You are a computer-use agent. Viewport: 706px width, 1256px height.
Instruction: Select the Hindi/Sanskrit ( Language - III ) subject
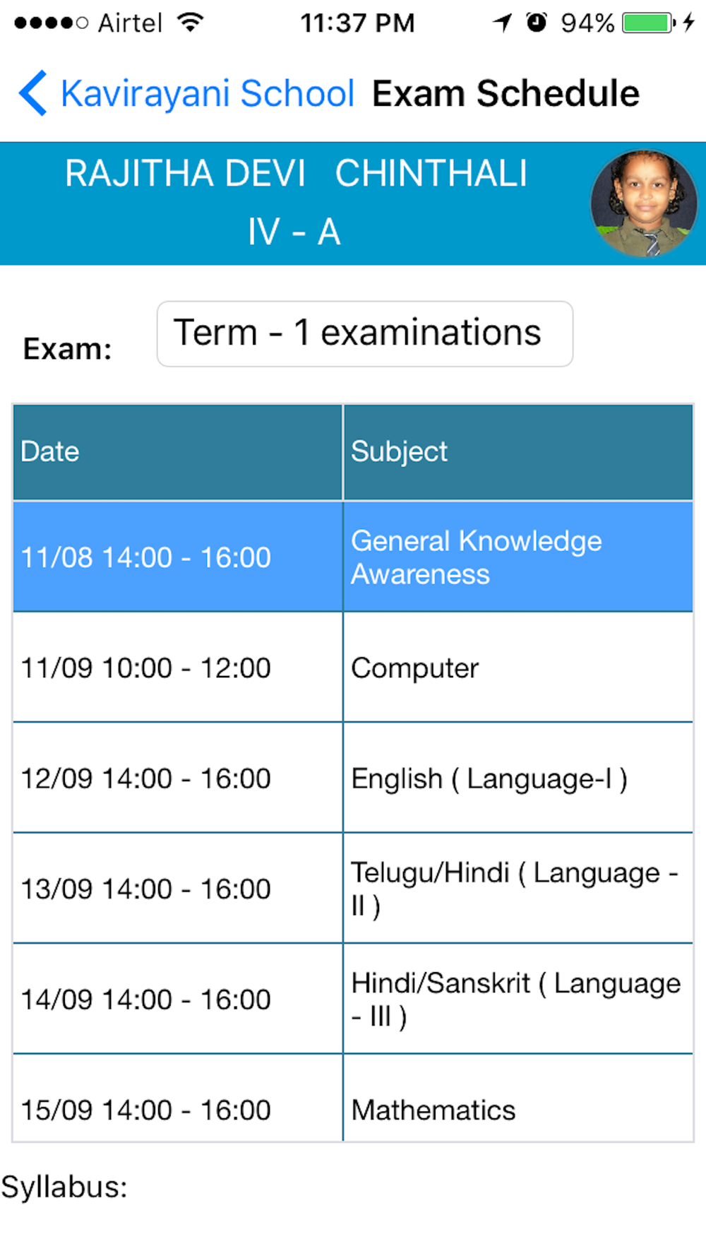[516, 1000]
